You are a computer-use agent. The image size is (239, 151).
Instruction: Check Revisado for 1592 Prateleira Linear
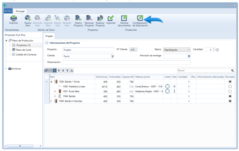point(230,86)
